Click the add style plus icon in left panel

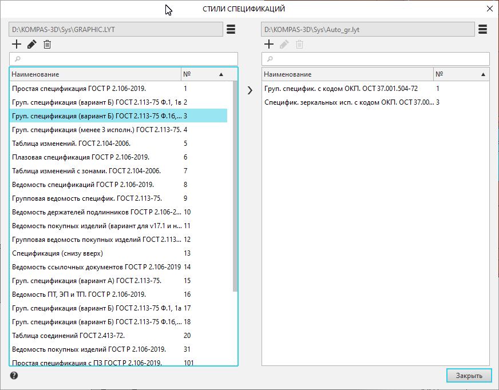coord(16,44)
